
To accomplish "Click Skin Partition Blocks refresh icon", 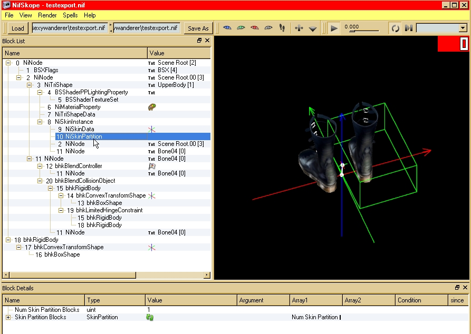I will coord(150,317).
